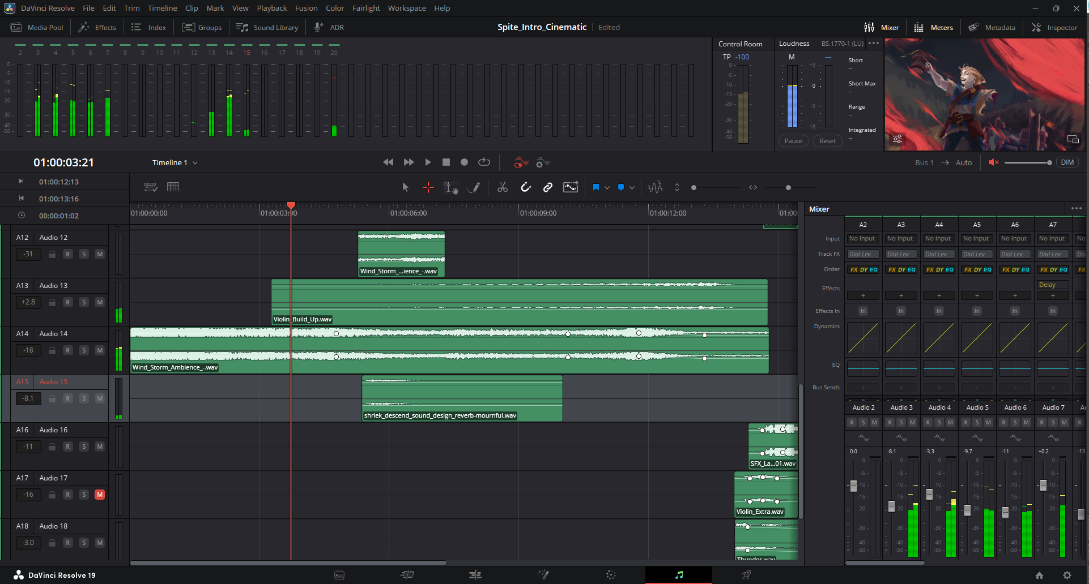This screenshot has height=584, width=1089.
Task: Click the arrow pointer selection tool
Action: coord(405,187)
